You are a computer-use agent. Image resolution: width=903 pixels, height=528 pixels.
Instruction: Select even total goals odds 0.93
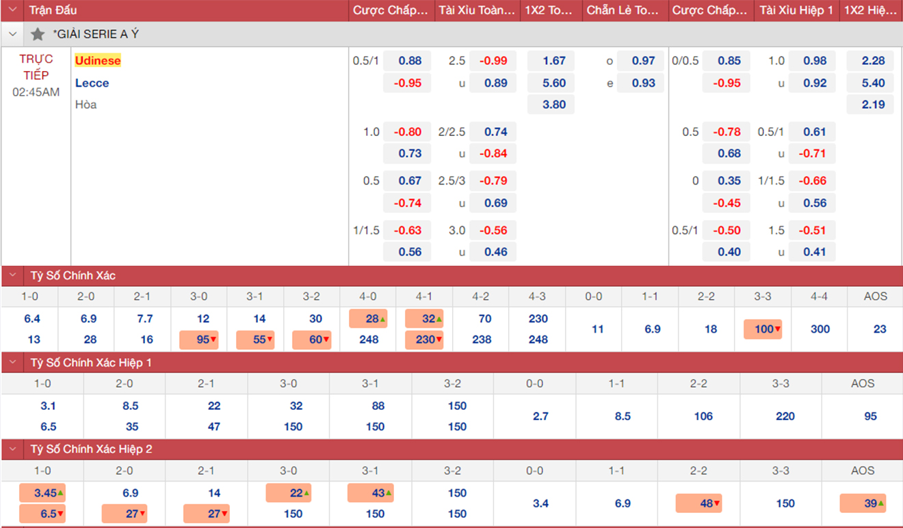[640, 83]
